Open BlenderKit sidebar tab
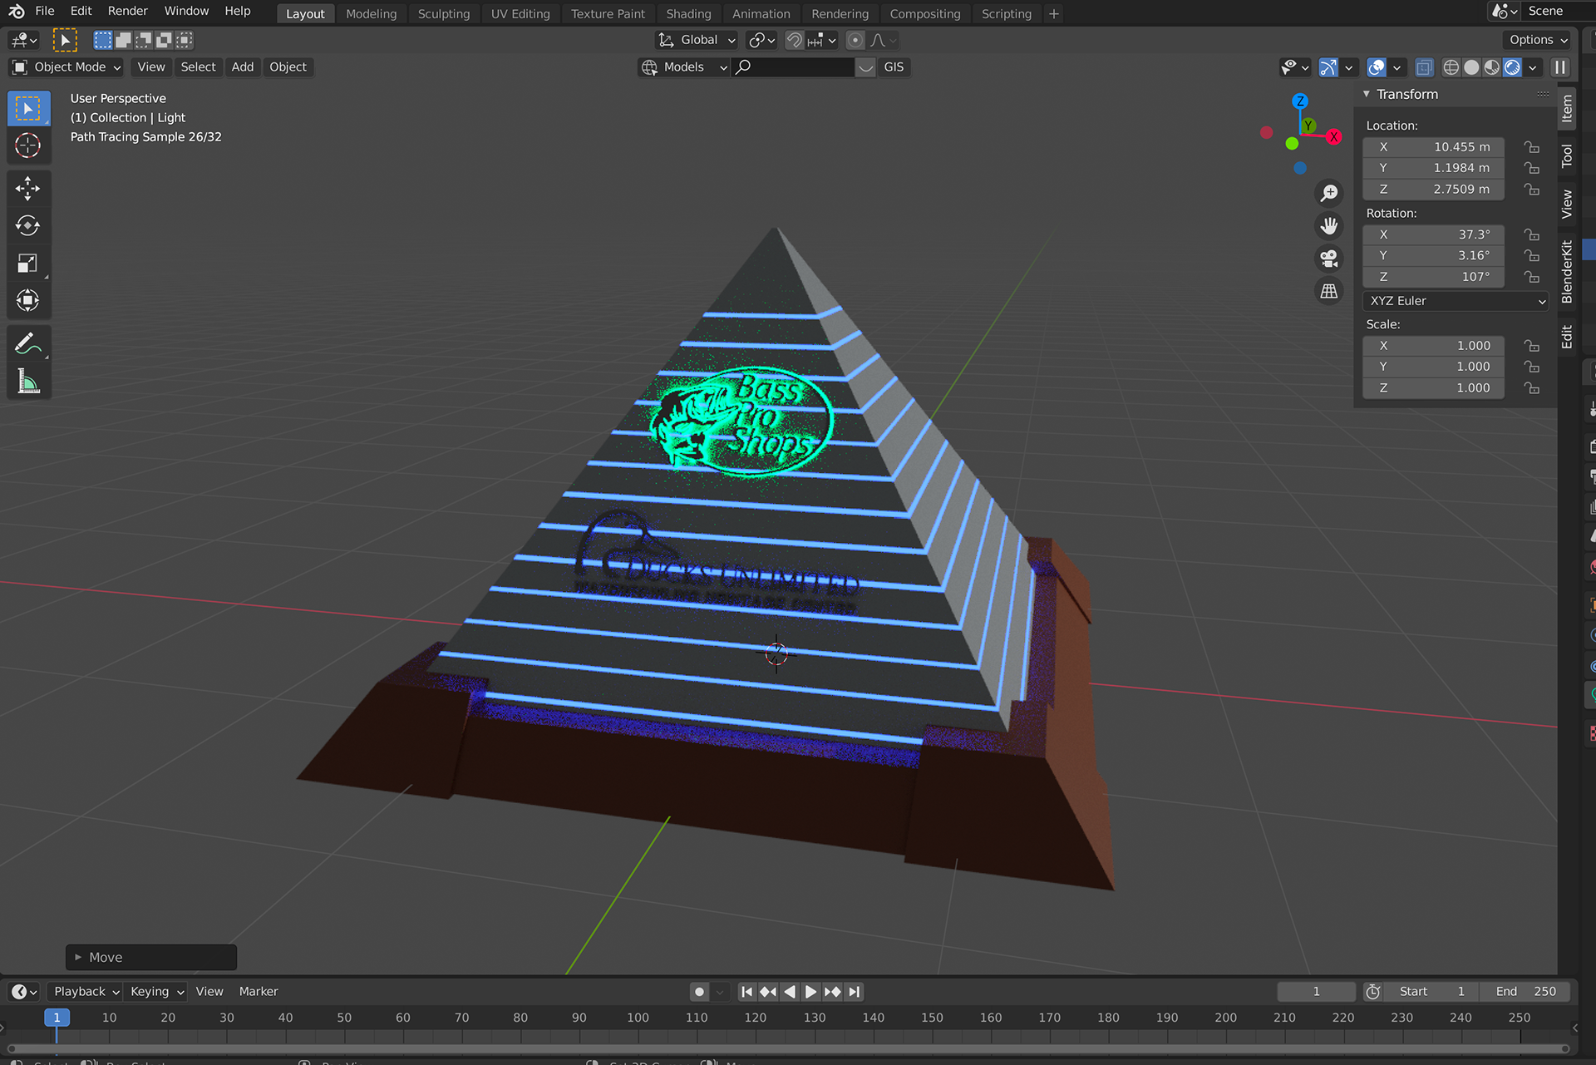 1567,272
